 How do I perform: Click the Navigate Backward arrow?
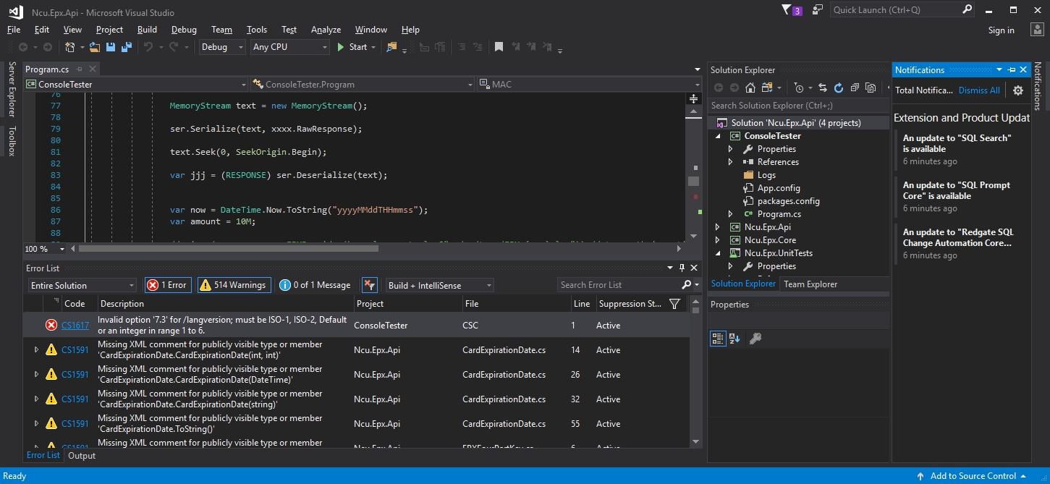pyautogui.click(x=25, y=47)
